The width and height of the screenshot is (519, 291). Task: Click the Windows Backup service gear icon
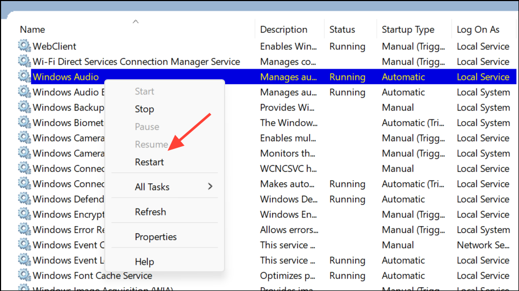[24, 107]
